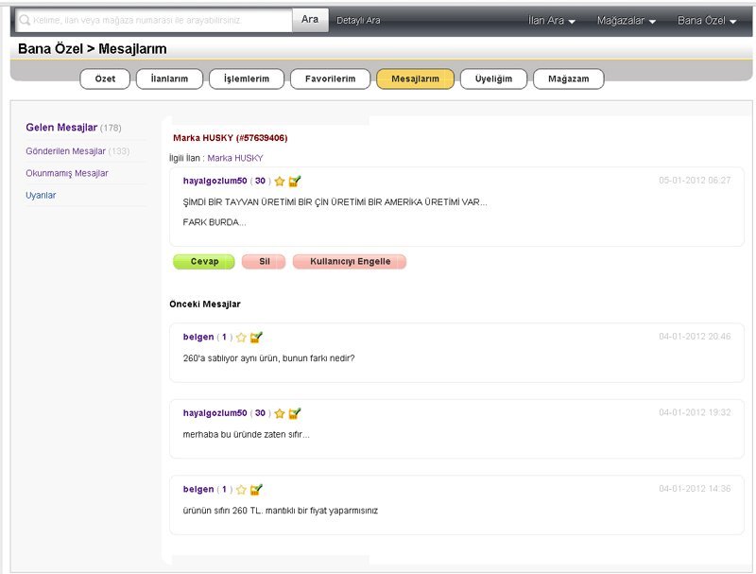Viewport: 756px width, 574px height.
Task: Click star icon in belgen's 14:36 message
Action: (241, 490)
